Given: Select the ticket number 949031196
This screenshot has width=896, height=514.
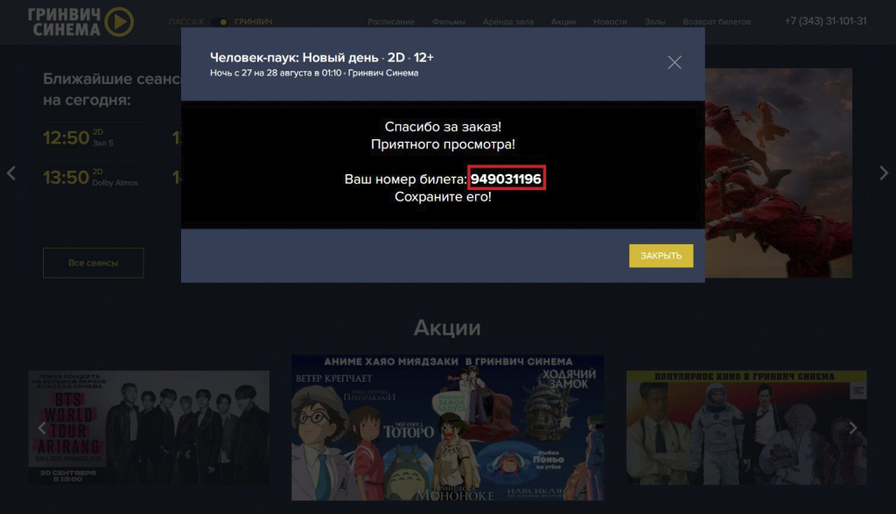Looking at the screenshot, I should [x=506, y=179].
